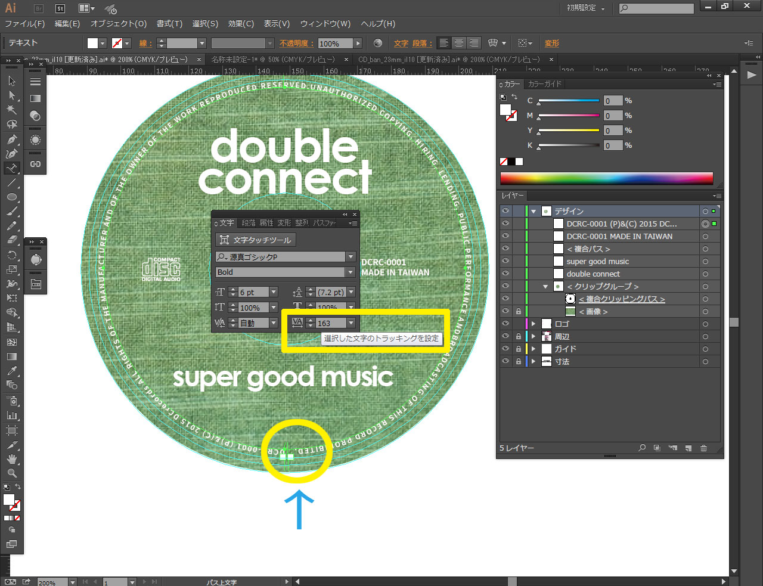
Task: Click the trash icon in Layers panel
Action: [703, 448]
